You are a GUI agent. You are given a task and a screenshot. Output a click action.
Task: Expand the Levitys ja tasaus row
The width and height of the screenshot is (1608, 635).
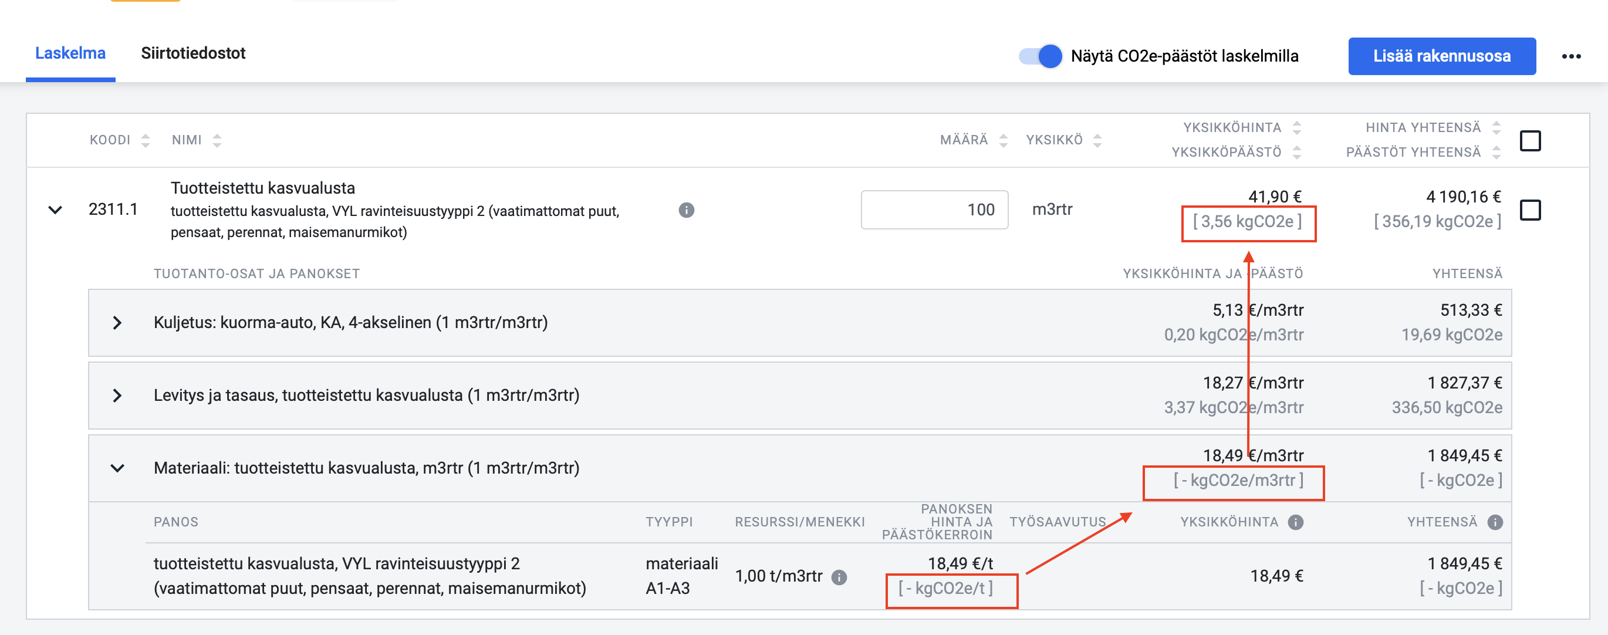pos(117,395)
